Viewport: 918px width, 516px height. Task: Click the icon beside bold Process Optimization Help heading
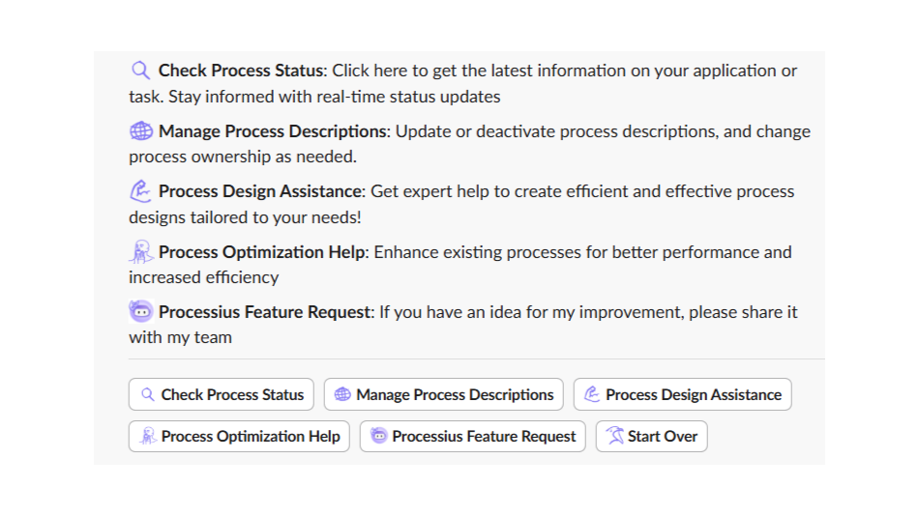pos(141,252)
